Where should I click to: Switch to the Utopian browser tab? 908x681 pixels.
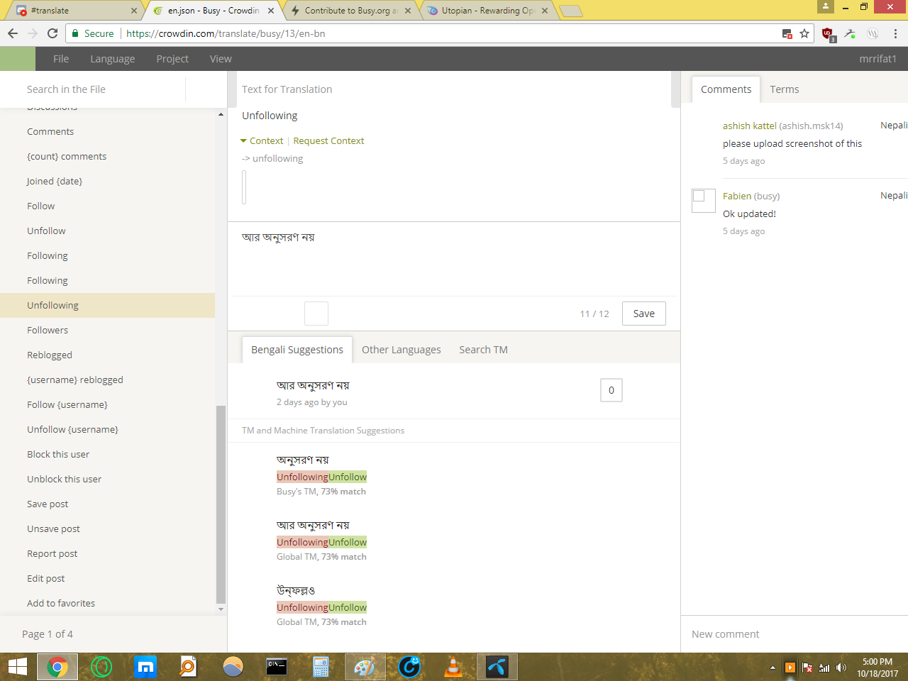coord(488,11)
